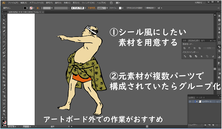Toggle the lock column of レイヤー 1

pos(193,101)
